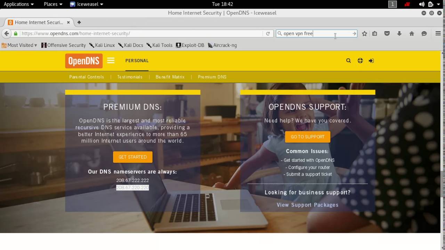
Task: Open the Aircrack-ng bookmark
Action: click(222, 45)
